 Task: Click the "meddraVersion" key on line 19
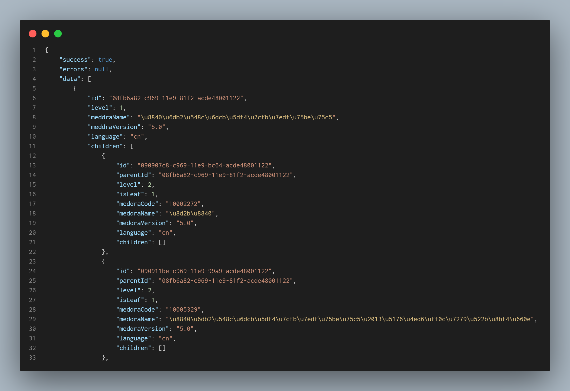click(x=142, y=223)
